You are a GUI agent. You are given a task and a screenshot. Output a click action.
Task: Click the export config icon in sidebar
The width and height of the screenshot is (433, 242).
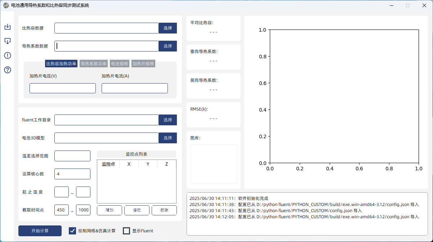point(8,41)
